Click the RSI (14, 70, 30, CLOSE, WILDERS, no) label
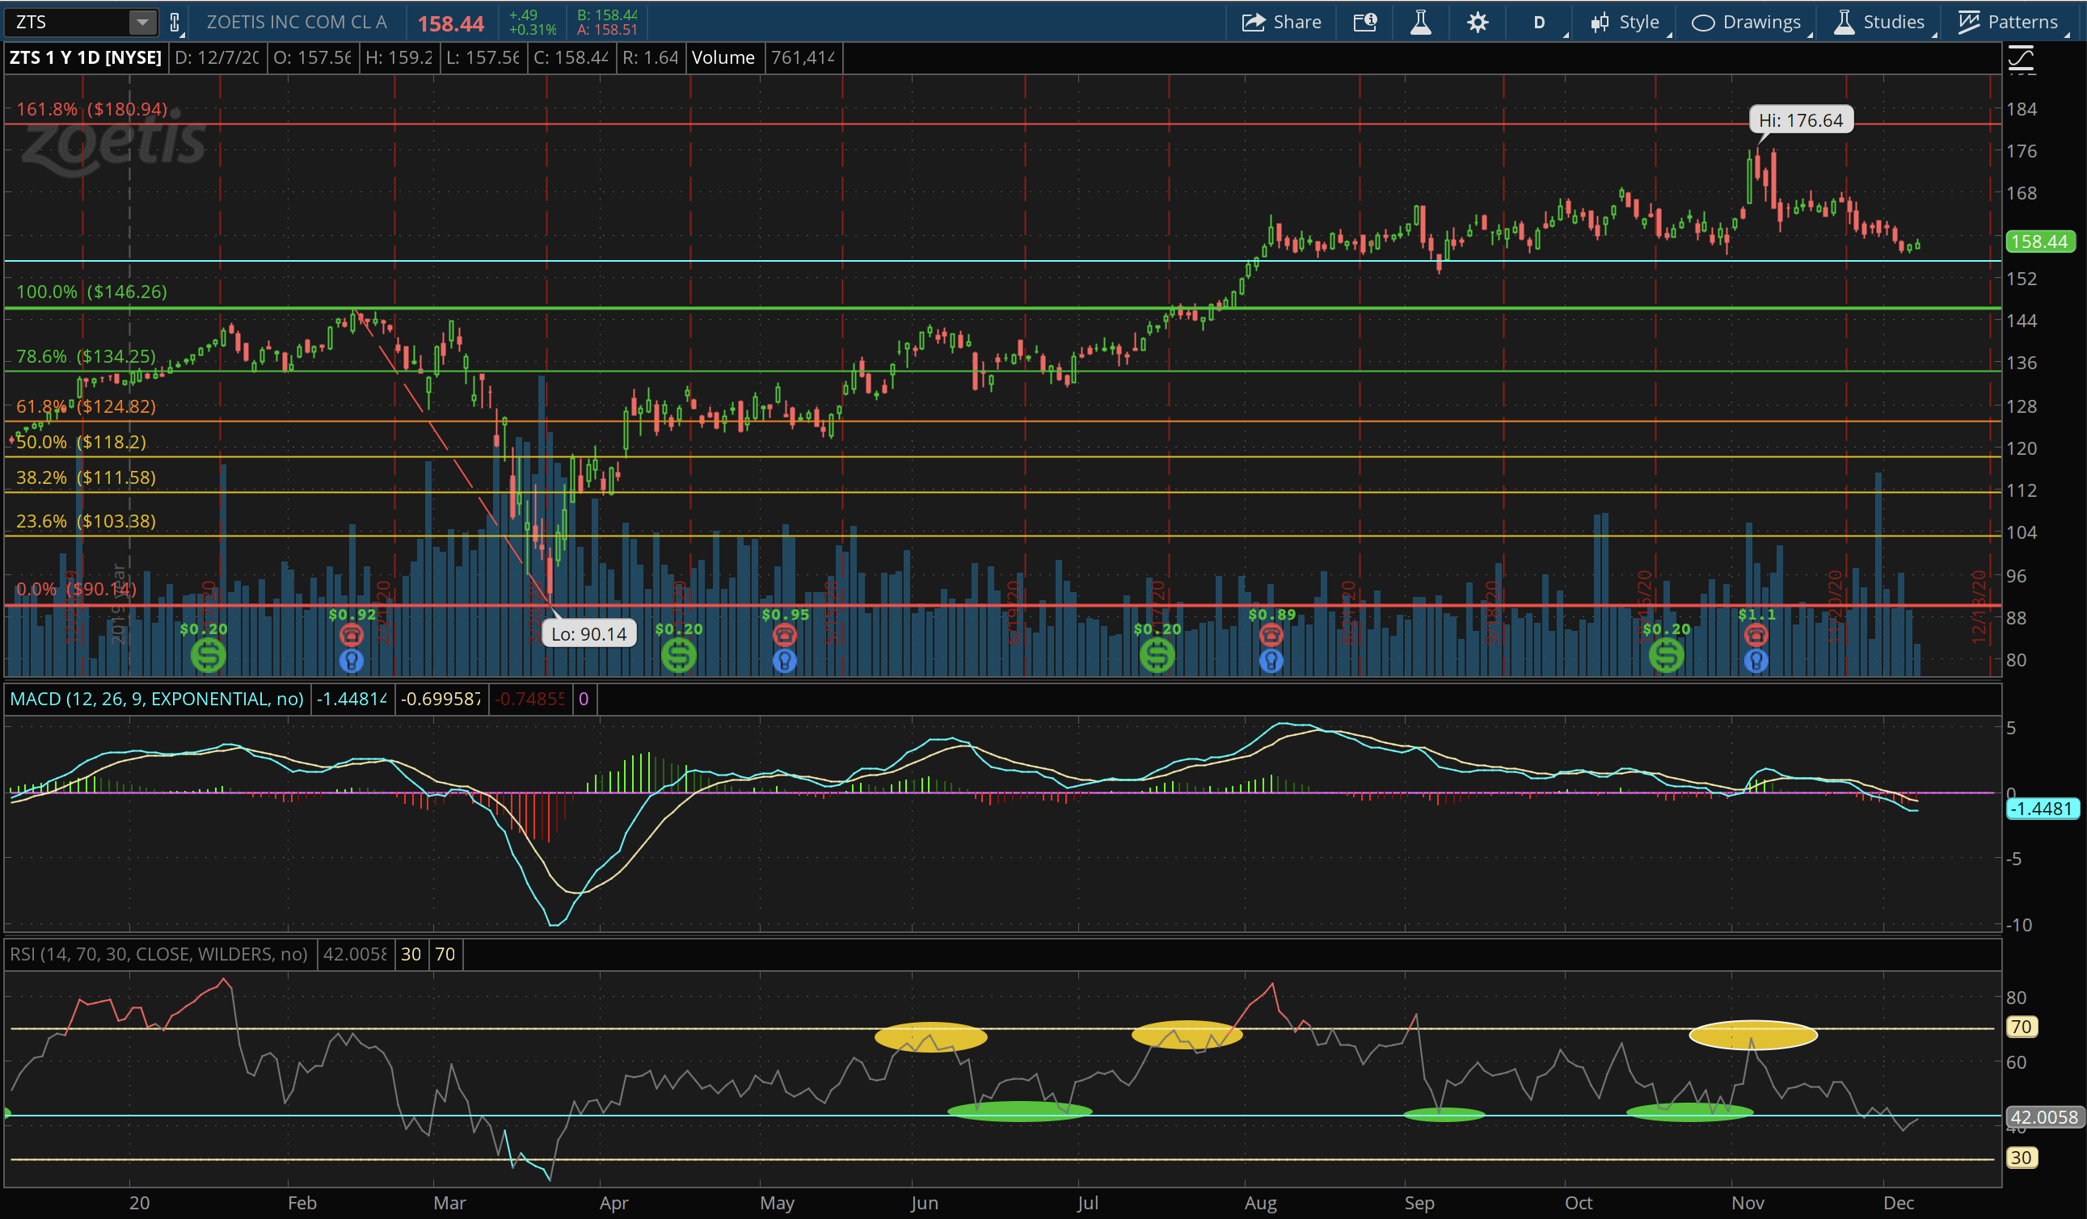 158,954
